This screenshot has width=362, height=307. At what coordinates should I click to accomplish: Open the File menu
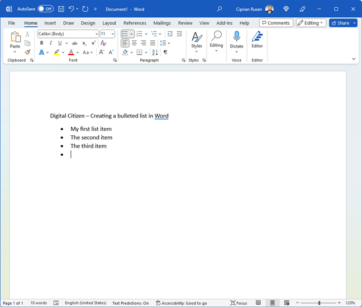click(x=11, y=23)
